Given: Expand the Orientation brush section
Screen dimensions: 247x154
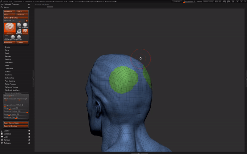Looking at the screenshot, I should 9,69.
